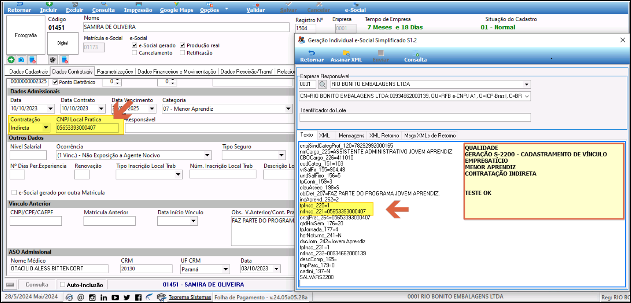Open Dados Rescisão/Transf tab
Viewport: 631px width, 303px height.
coord(247,72)
